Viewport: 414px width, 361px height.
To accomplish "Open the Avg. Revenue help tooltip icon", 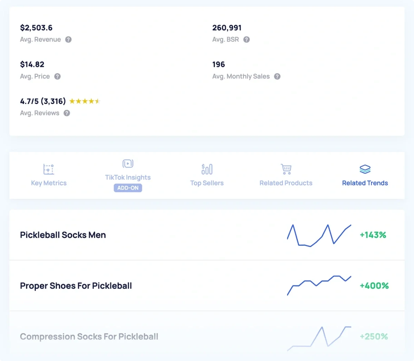I will point(68,39).
